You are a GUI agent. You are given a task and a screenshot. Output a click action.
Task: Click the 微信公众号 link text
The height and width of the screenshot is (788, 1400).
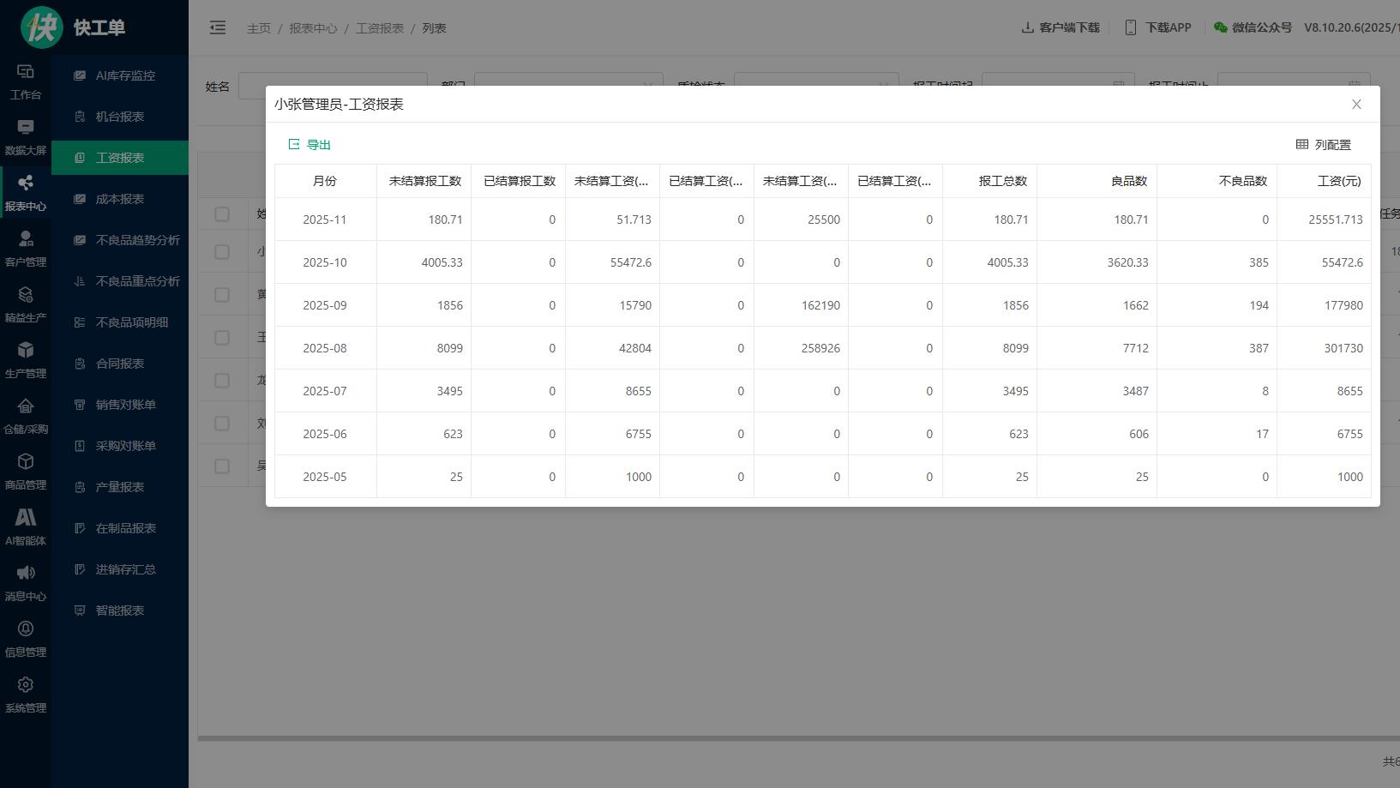1262,27
